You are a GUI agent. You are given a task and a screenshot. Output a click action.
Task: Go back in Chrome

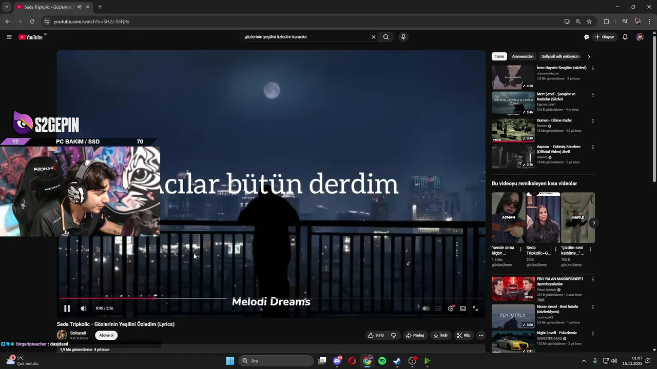7,22
